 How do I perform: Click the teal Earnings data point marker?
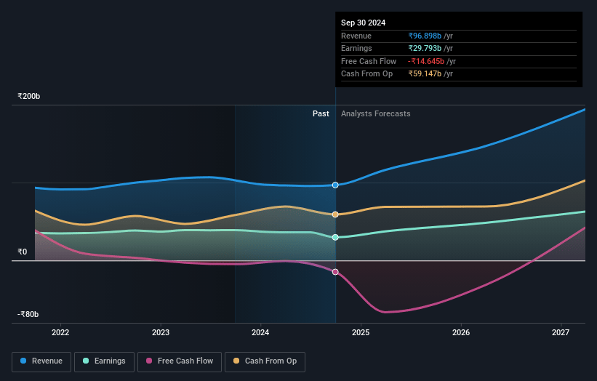pos(335,238)
